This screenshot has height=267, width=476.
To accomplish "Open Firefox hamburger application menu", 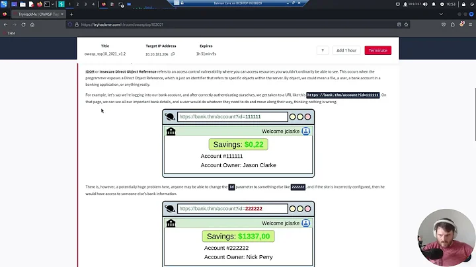I will point(470,24).
